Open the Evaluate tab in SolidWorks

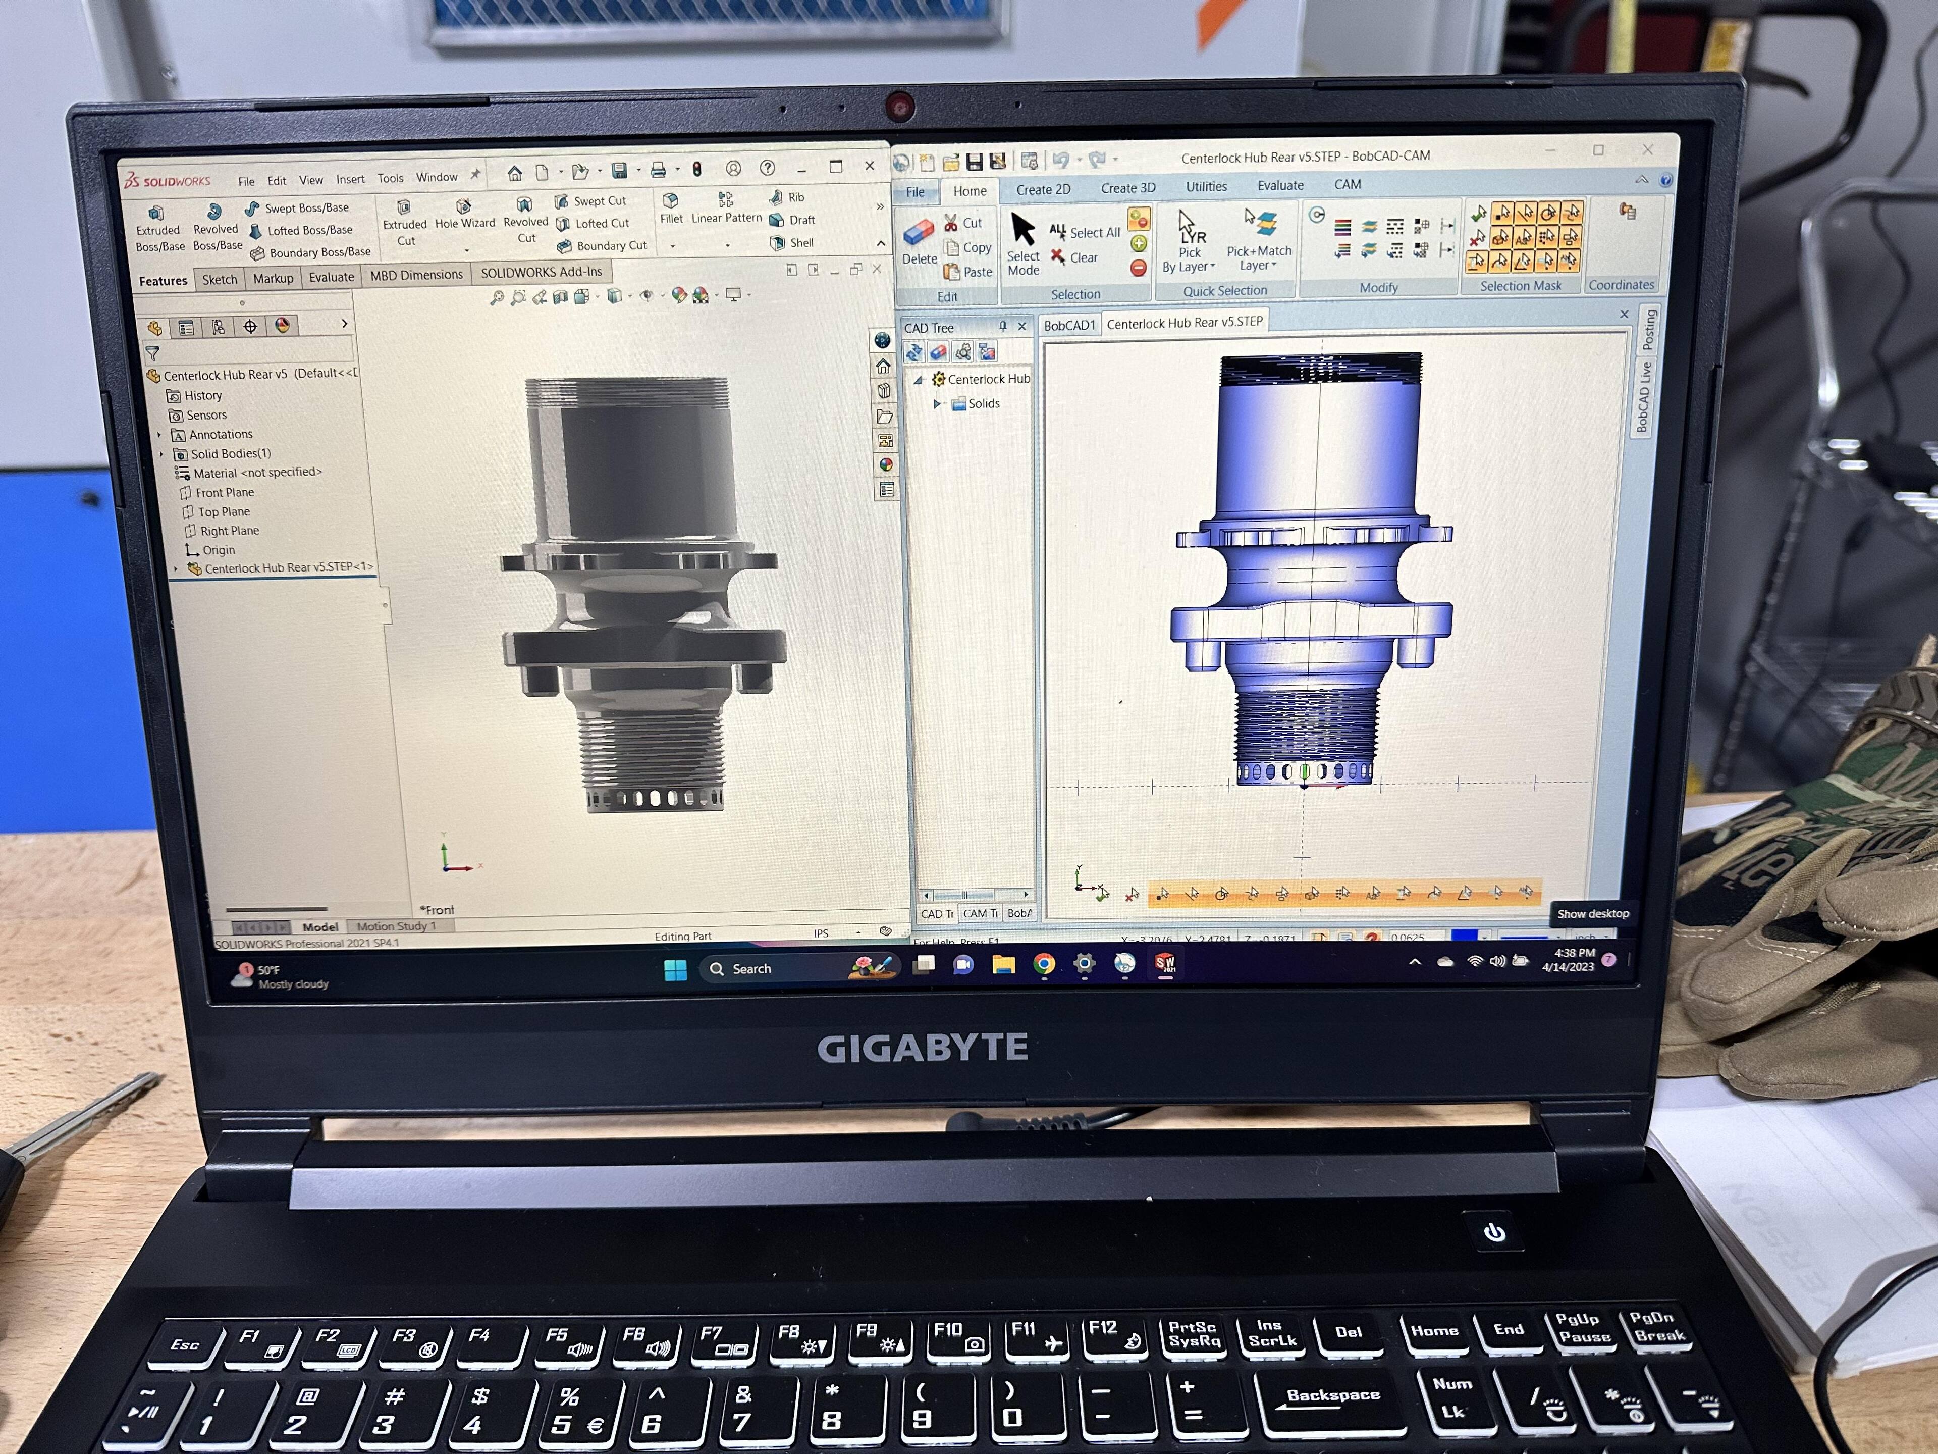tap(331, 278)
